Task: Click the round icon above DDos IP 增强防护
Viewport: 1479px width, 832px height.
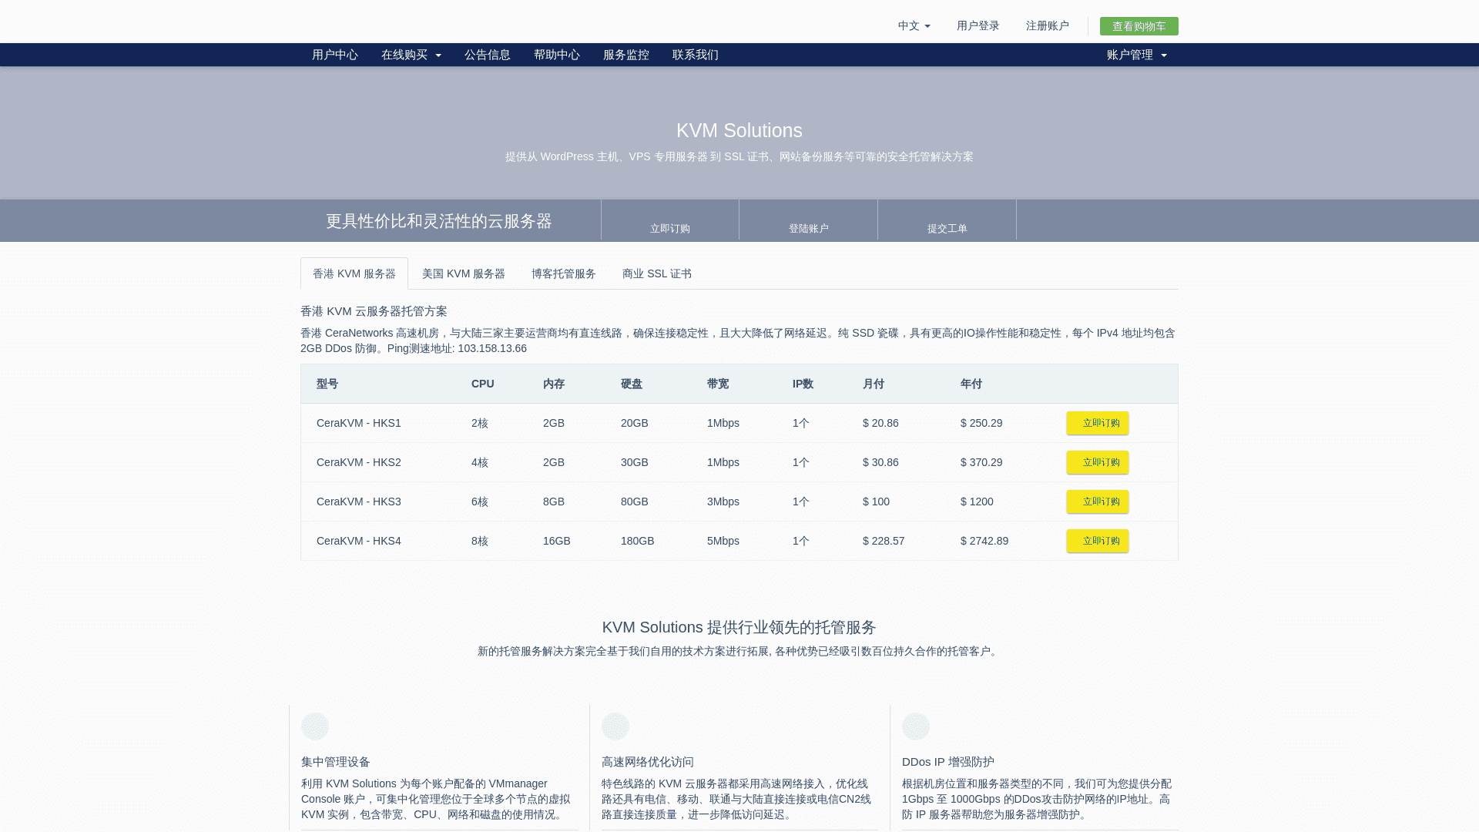Action: [x=916, y=726]
